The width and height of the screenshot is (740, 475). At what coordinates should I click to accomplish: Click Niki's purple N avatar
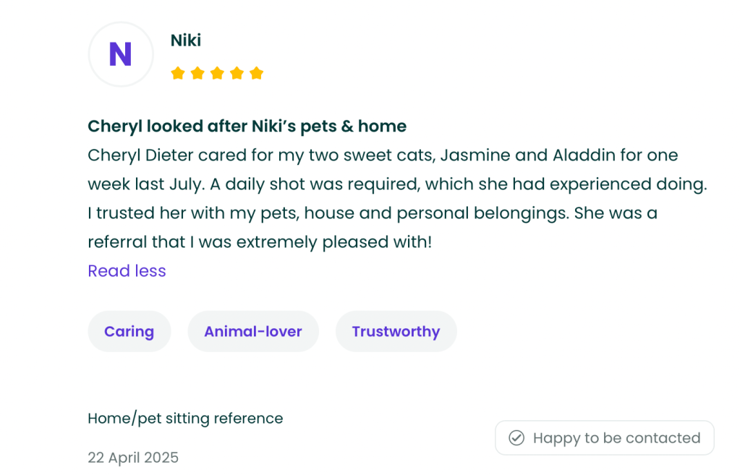point(121,54)
